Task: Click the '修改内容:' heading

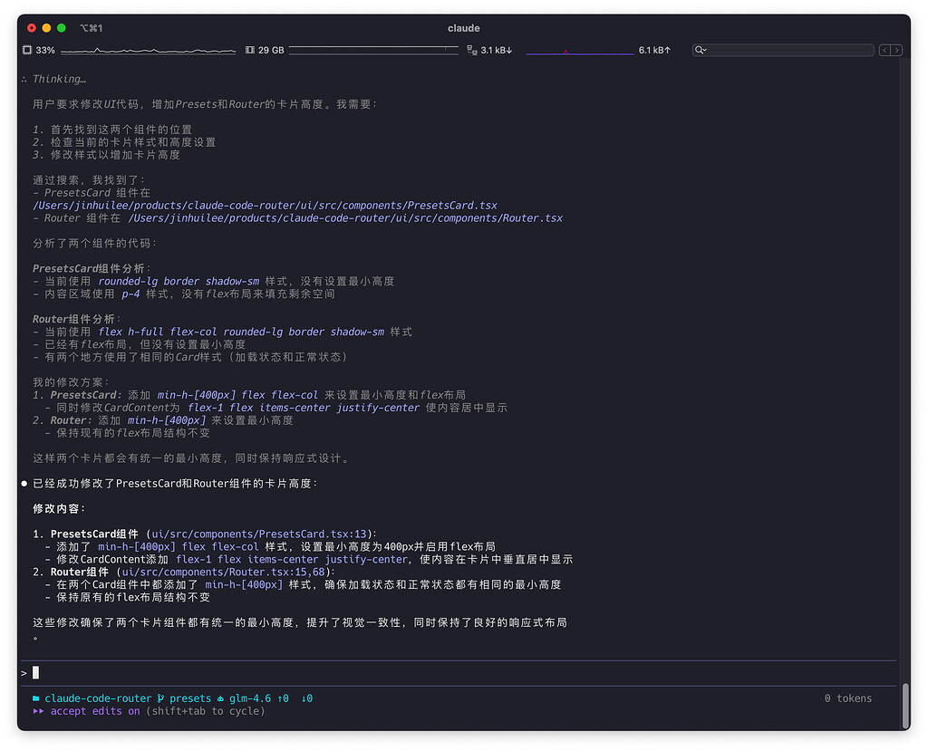Action: (59, 508)
